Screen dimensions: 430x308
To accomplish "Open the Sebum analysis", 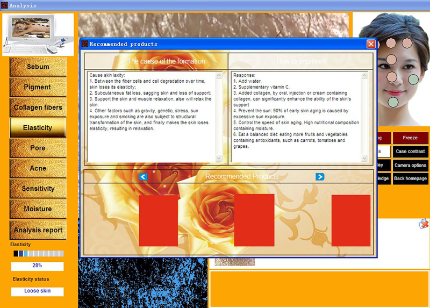I will [38, 67].
